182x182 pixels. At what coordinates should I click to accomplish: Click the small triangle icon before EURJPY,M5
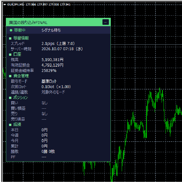[5, 5]
